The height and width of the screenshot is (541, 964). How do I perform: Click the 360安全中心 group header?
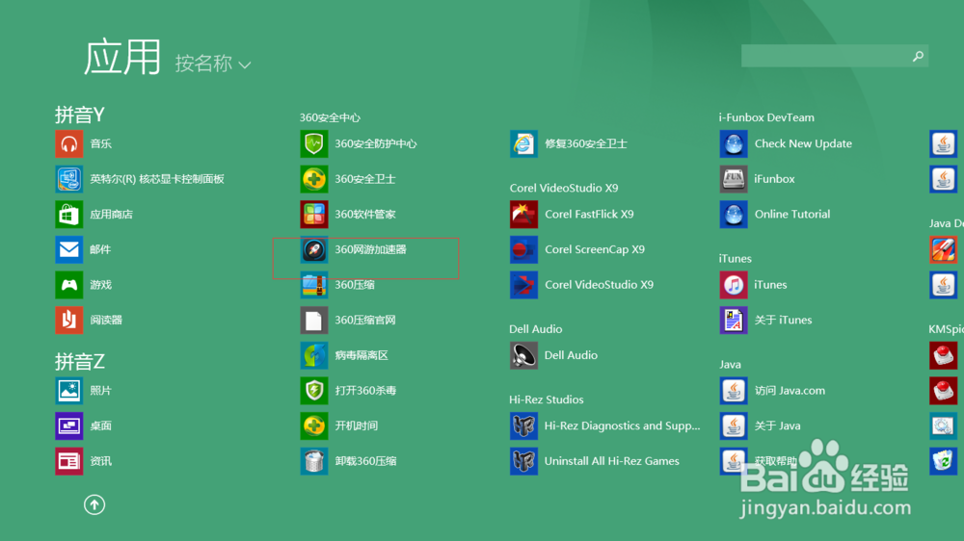pyautogui.click(x=330, y=117)
